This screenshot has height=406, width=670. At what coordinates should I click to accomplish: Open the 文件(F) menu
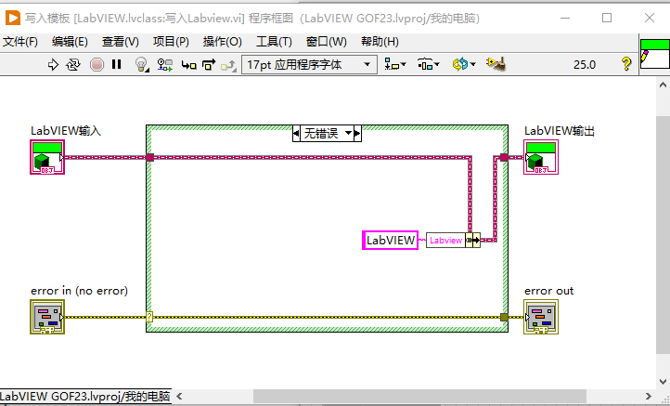[20, 42]
